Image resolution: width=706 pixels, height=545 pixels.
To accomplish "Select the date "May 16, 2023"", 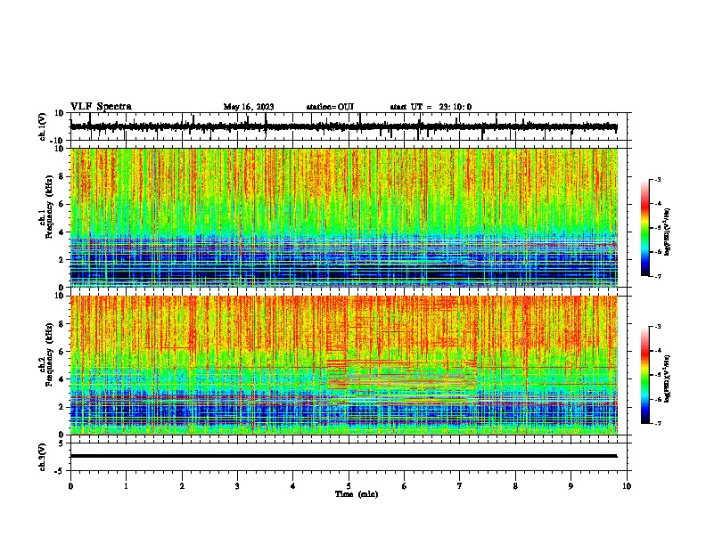I will click(249, 107).
